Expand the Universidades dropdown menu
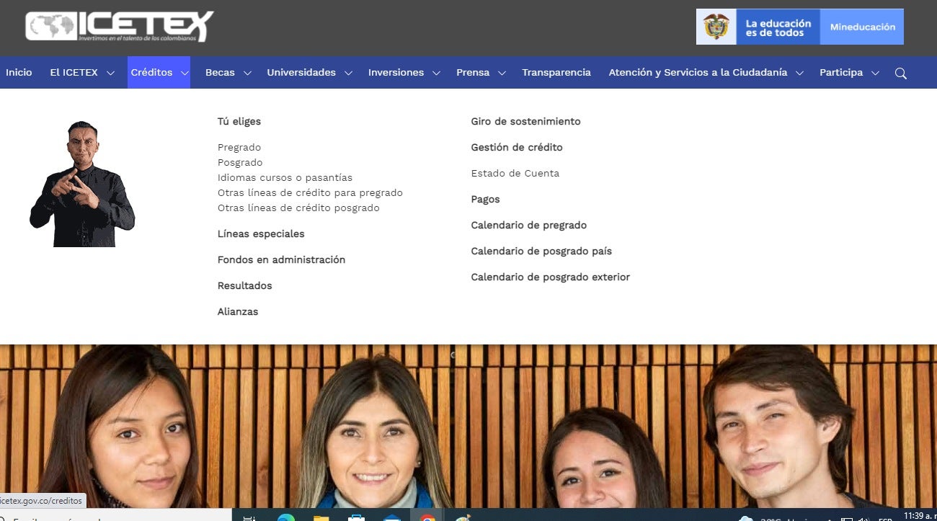This screenshot has width=937, height=521. [301, 72]
